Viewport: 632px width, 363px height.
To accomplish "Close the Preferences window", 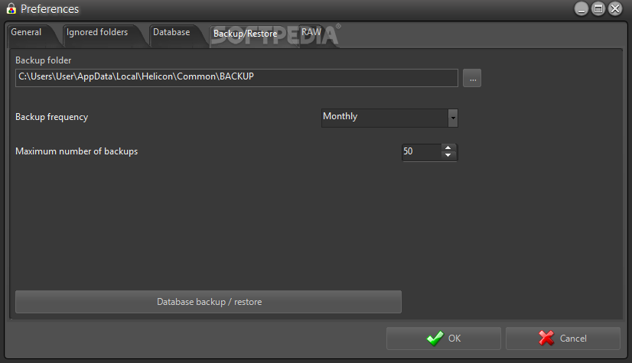I will pyautogui.click(x=615, y=9).
